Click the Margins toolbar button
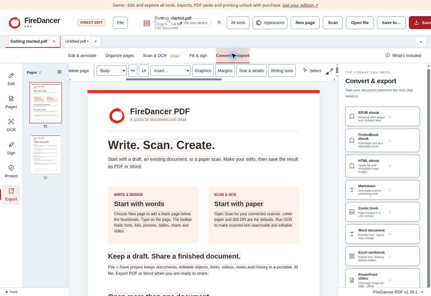The height and width of the screenshot is (296, 431). tap(225, 71)
